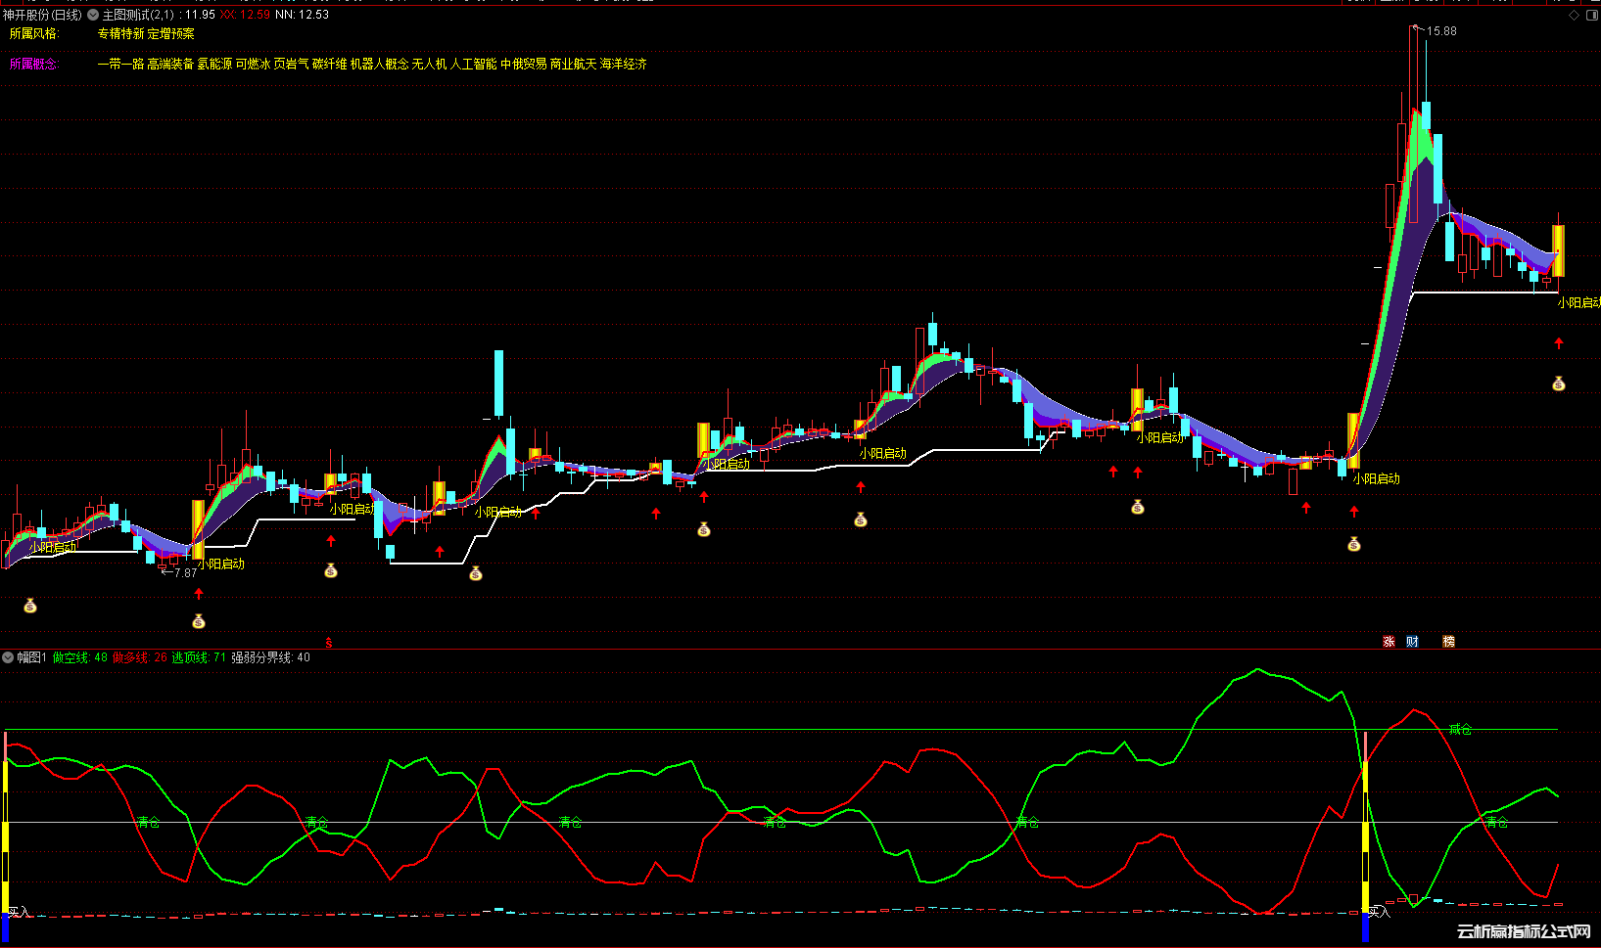Click the red 涨 marker icon
This screenshot has width=1601, height=948.
click(1389, 642)
